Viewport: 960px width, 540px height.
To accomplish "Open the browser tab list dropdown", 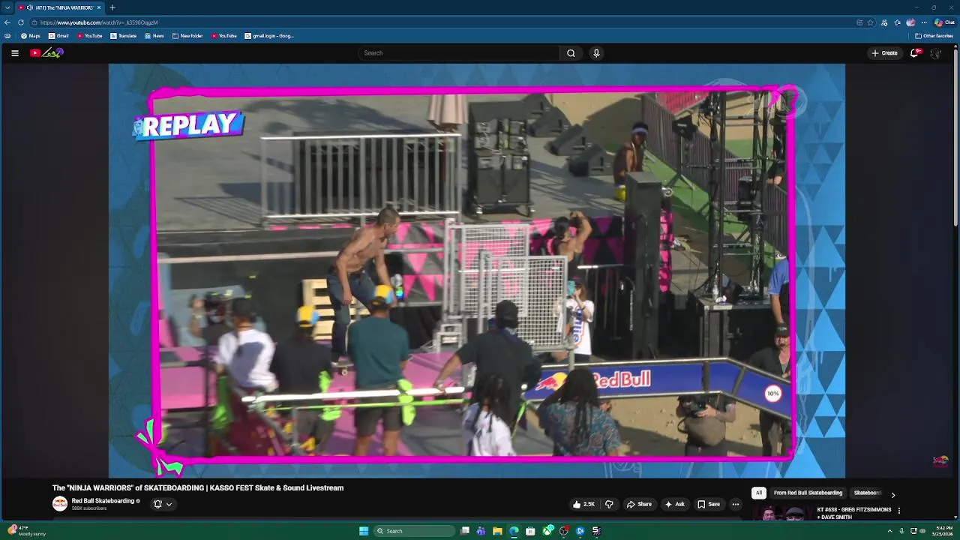I will click(7, 7).
